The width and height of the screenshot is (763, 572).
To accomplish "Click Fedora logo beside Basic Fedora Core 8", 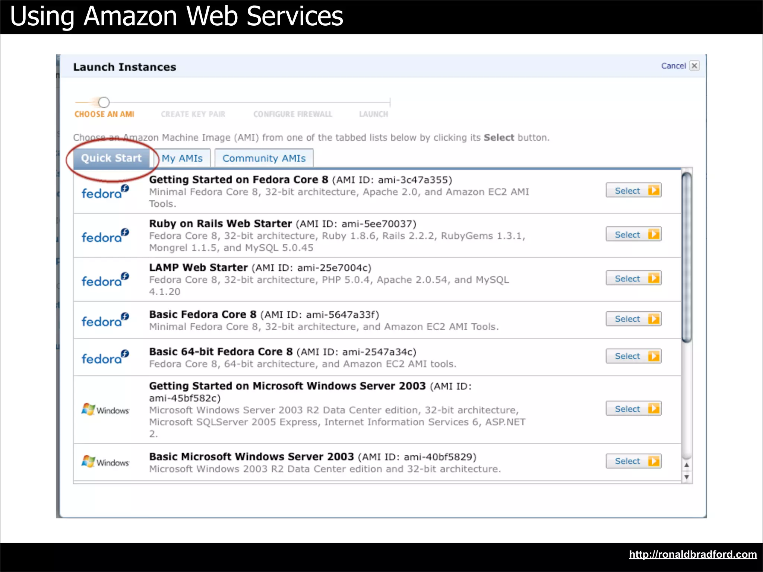I will 105,320.
